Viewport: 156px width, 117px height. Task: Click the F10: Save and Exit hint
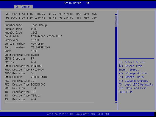[133, 88]
